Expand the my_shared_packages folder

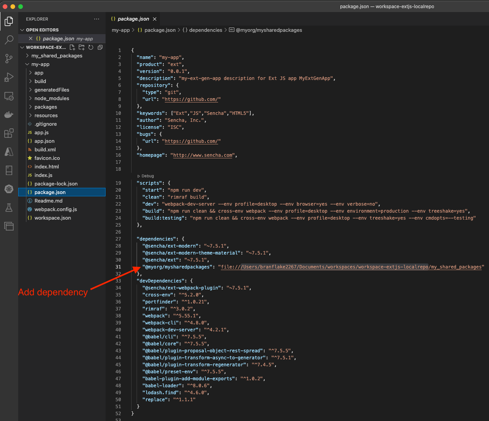point(57,56)
